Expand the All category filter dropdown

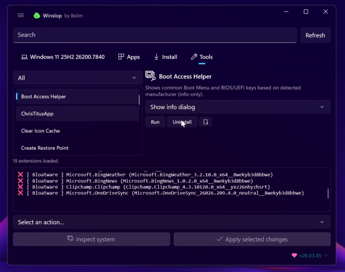pyautogui.click(x=78, y=78)
